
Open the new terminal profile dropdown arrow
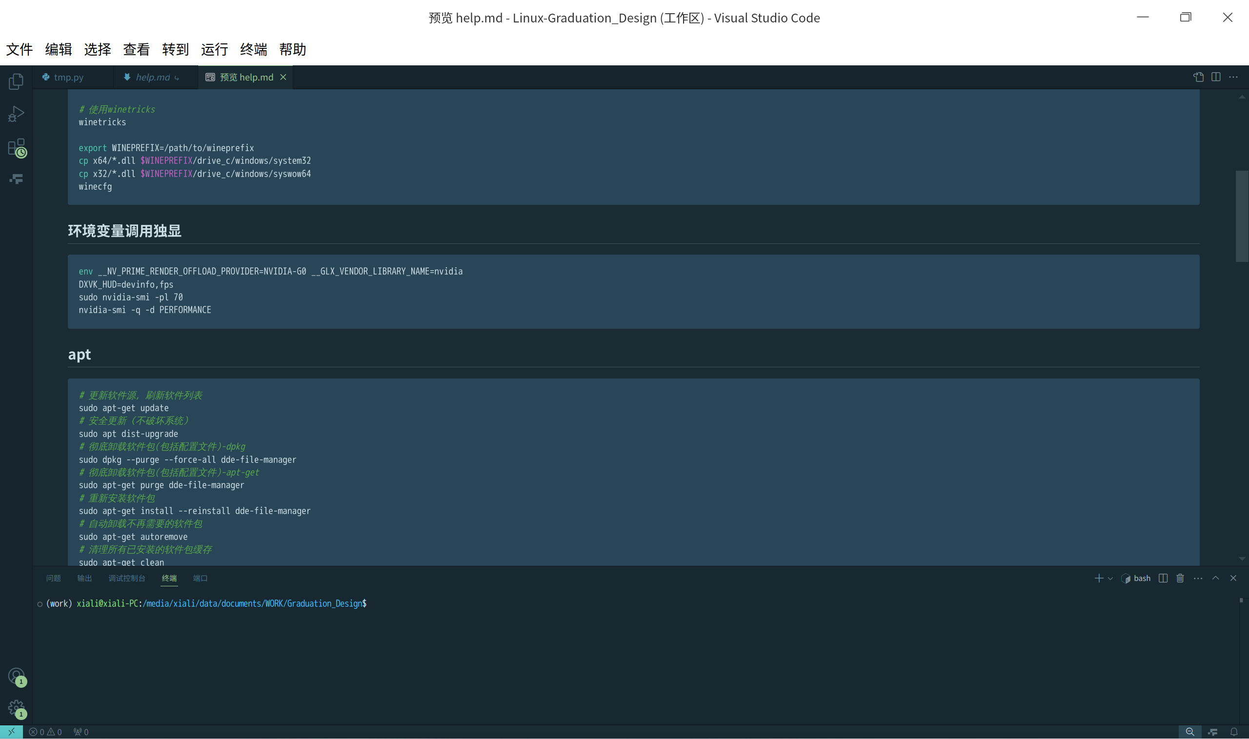pyautogui.click(x=1110, y=579)
